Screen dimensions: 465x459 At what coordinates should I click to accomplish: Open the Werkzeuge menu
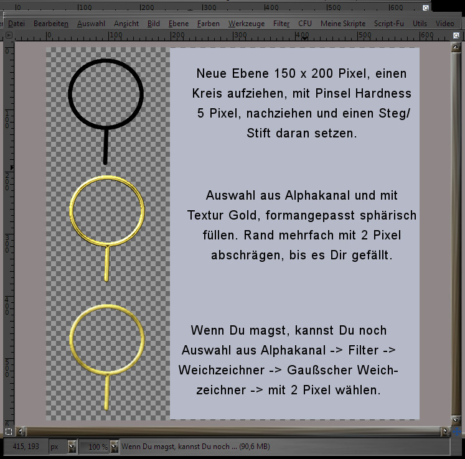tap(246, 23)
